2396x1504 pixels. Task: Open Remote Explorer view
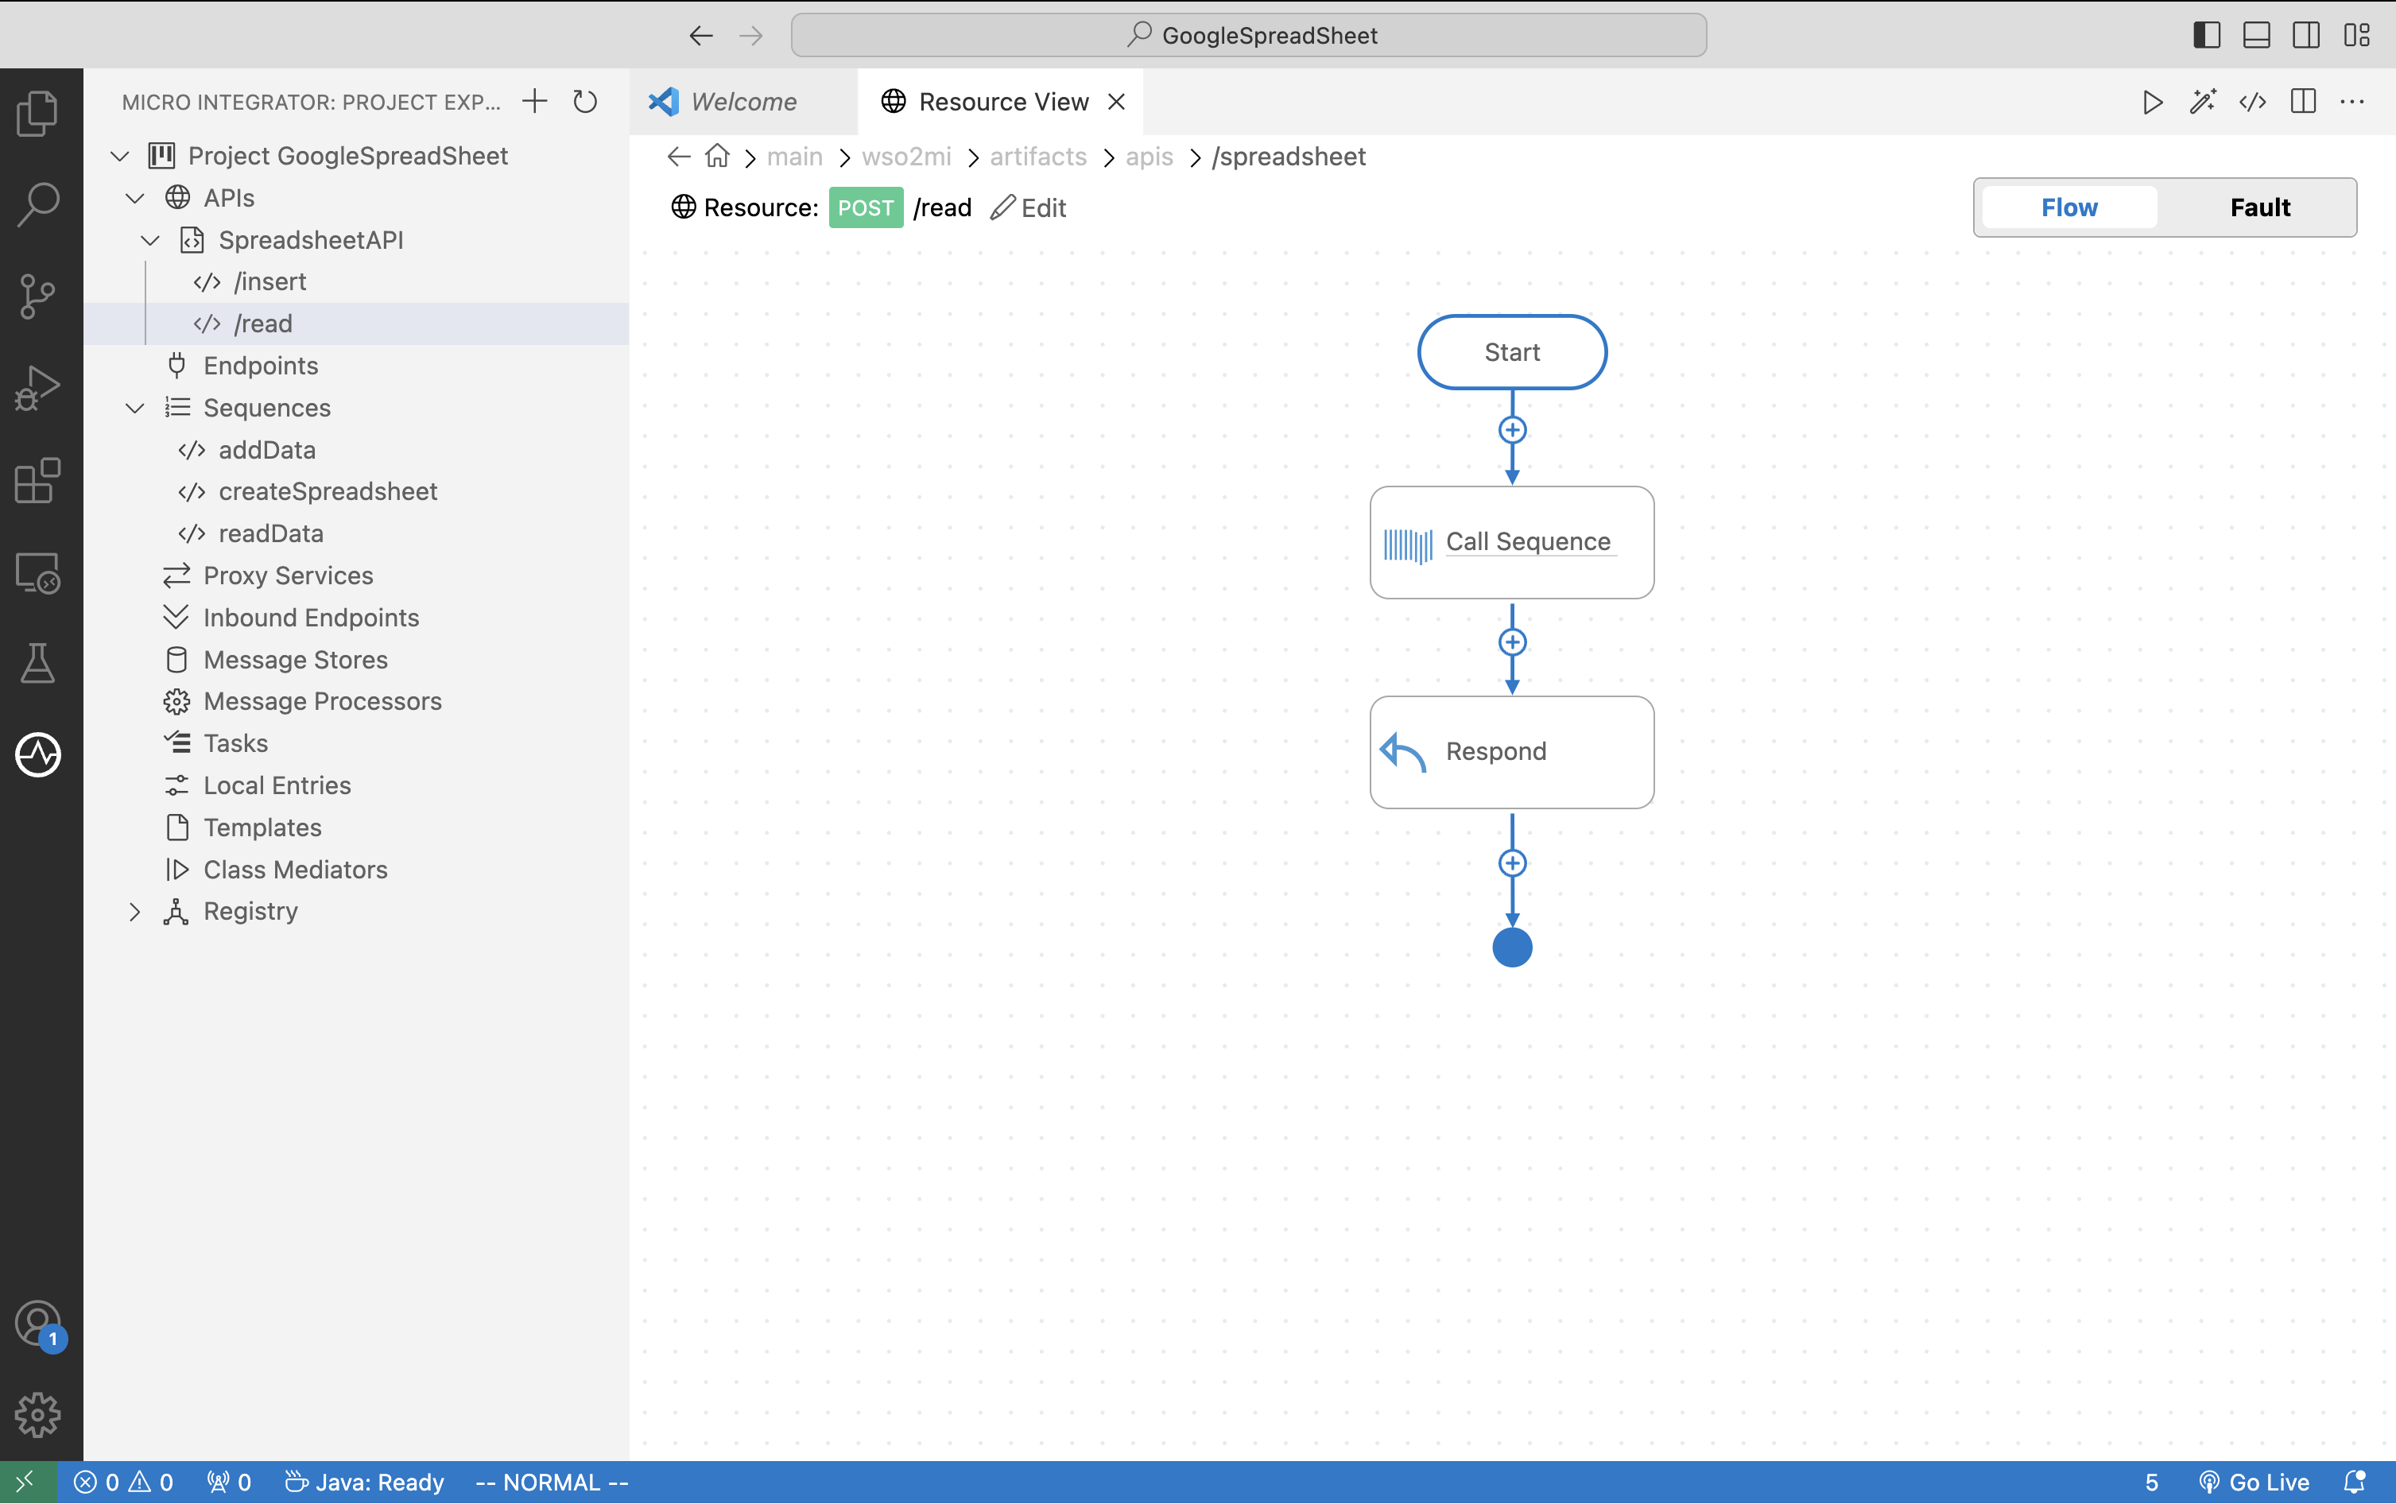tap(38, 573)
